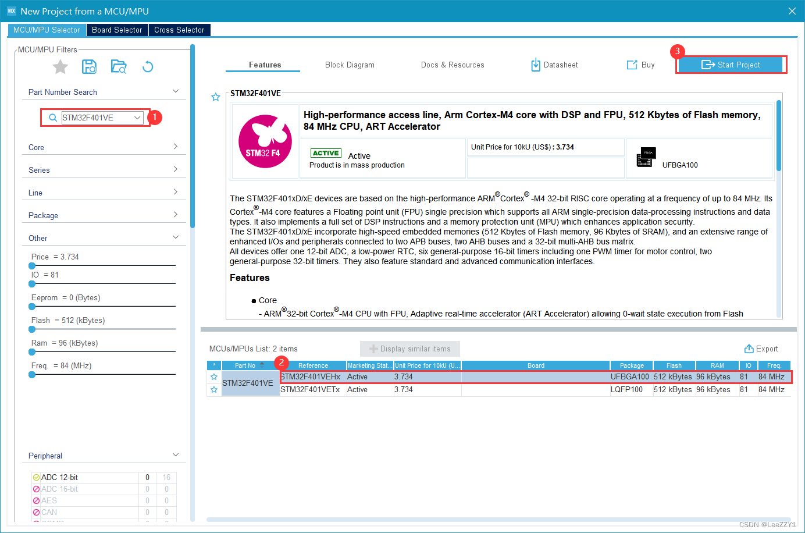
Task: Open the Block Diagram tab
Action: tap(350, 65)
